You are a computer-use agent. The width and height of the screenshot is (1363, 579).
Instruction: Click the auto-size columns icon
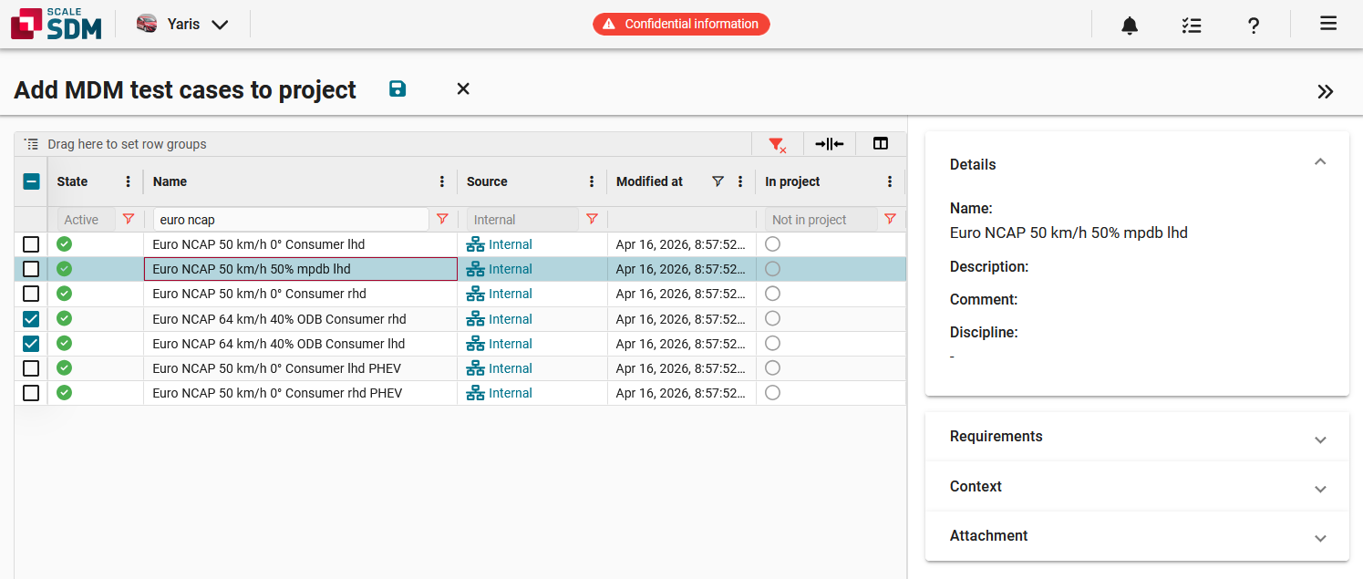pyautogui.click(x=829, y=144)
